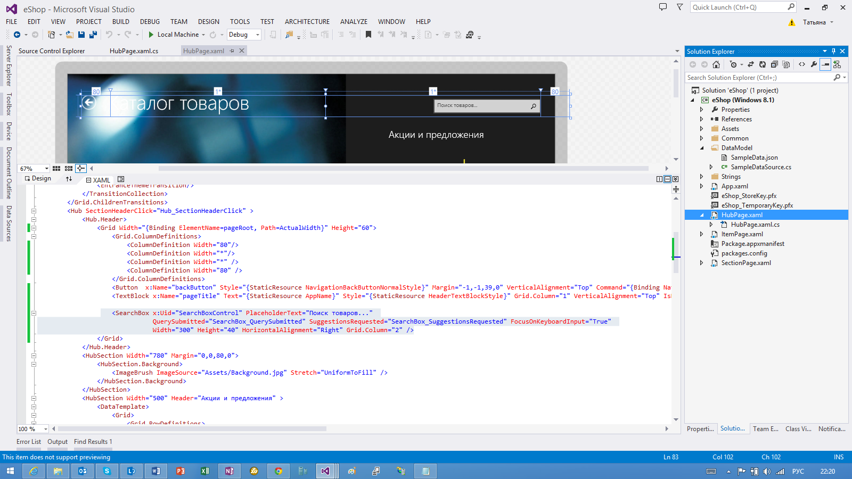Open Properties via the wrench icon
Viewport: 852px width, 479px height.
coord(814,64)
